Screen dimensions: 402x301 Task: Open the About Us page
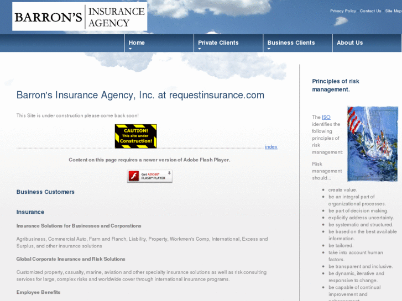coord(349,43)
